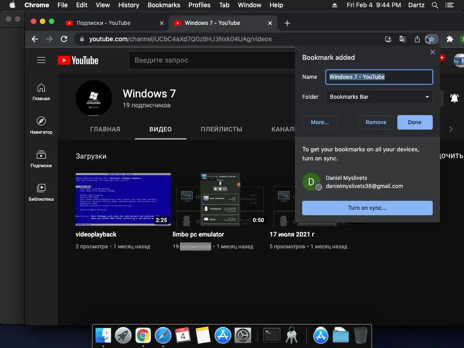The image size is (464, 348).
Task: Click the bookmark Name input field
Action: (x=379, y=77)
